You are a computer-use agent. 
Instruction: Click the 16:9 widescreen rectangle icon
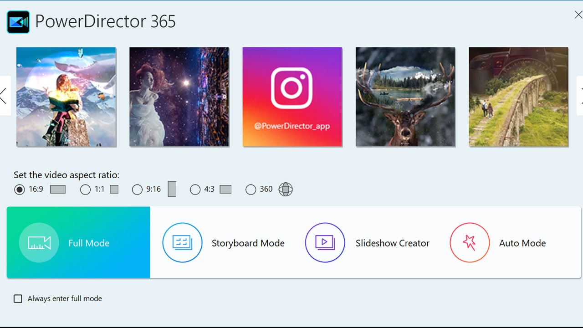click(58, 190)
